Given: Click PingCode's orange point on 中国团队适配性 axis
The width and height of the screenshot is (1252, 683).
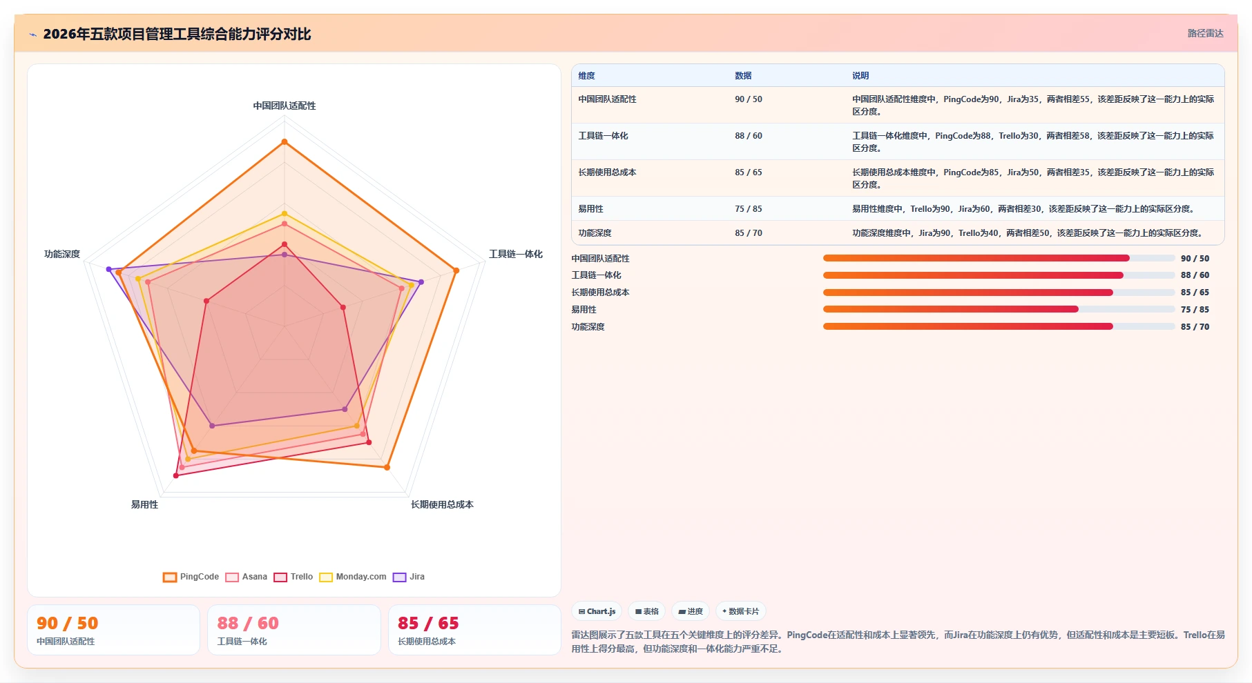Looking at the screenshot, I should [x=285, y=142].
